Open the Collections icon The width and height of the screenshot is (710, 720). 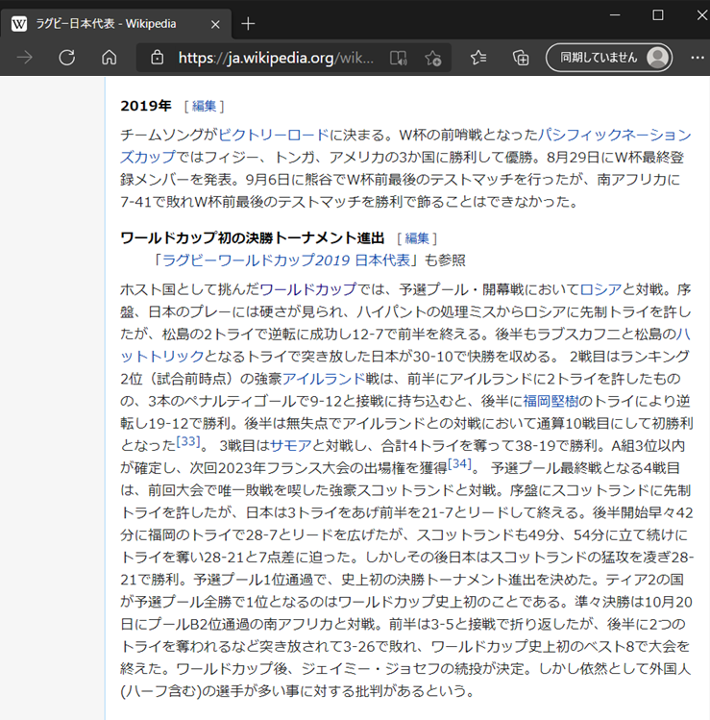[x=521, y=58]
